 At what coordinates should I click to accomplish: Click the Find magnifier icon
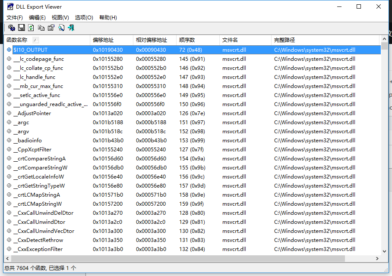[x=61, y=28]
